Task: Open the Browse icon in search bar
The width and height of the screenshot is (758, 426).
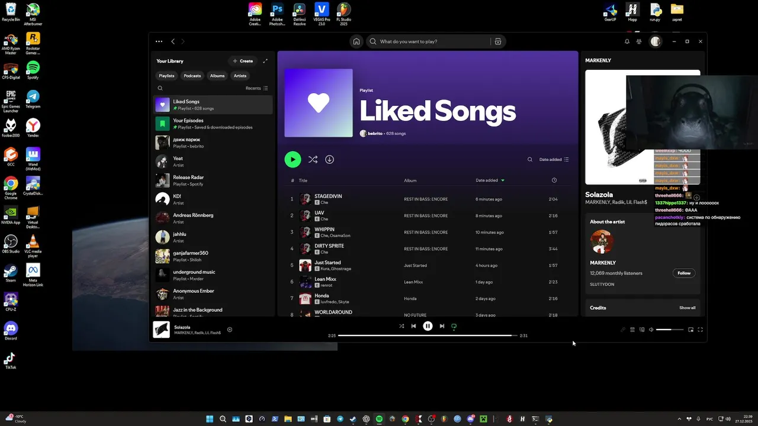Action: pos(498,41)
